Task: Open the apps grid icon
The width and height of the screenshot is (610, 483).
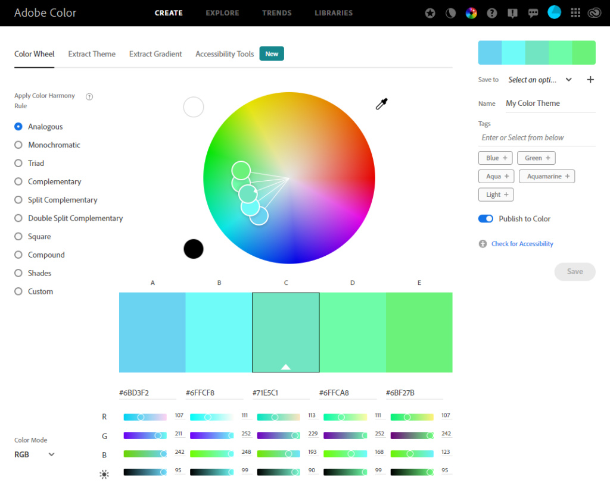Action: pyautogui.click(x=575, y=13)
